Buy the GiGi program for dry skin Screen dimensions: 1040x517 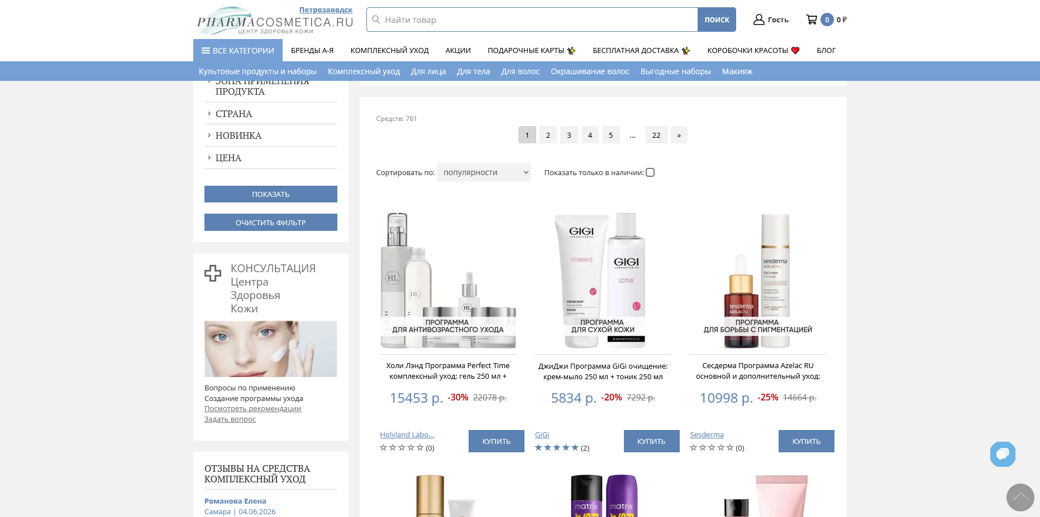652,441
